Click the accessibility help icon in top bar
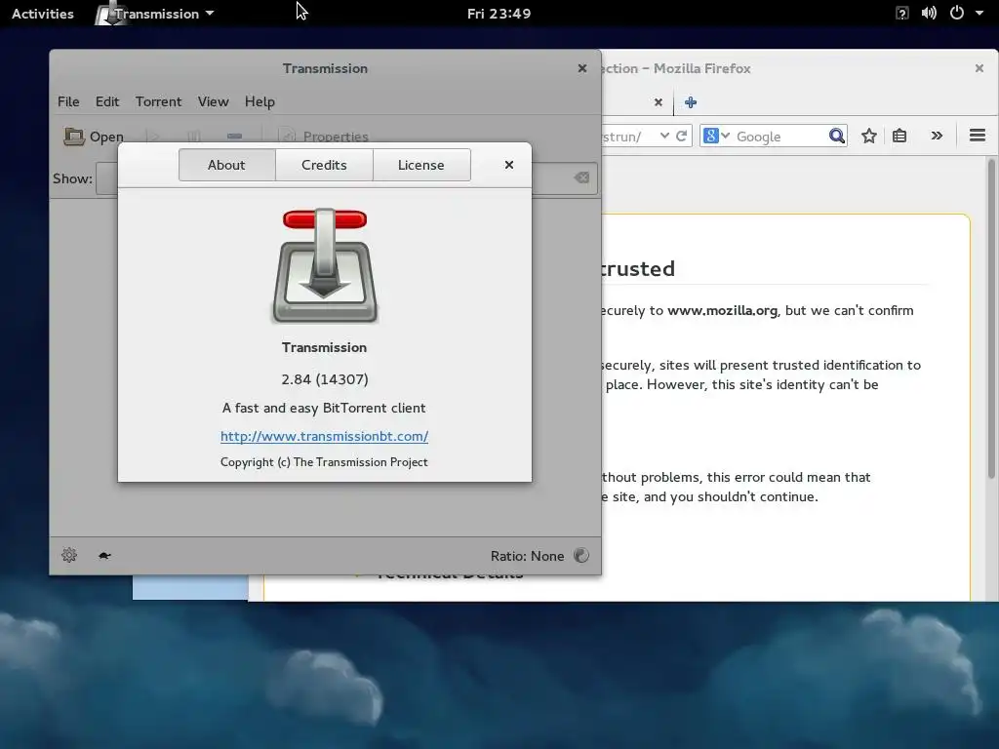The height and width of the screenshot is (749, 999). 902,13
